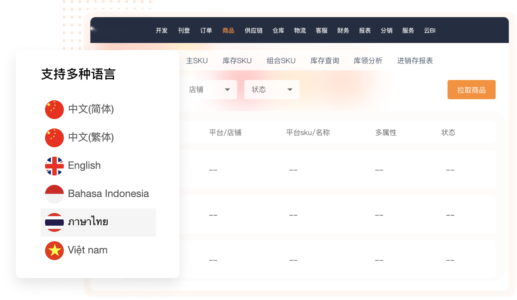
Task: Go to the 进销存报表 tab
Action: tap(415, 61)
